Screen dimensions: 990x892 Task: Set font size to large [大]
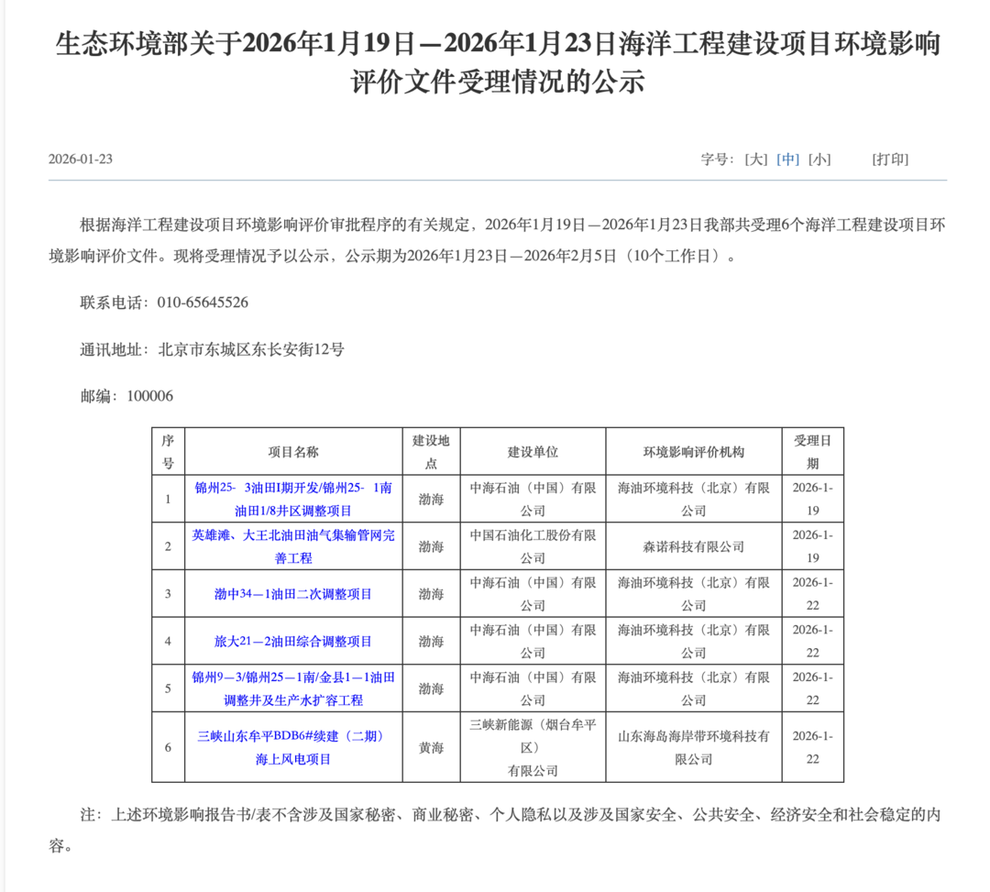pyautogui.click(x=755, y=160)
